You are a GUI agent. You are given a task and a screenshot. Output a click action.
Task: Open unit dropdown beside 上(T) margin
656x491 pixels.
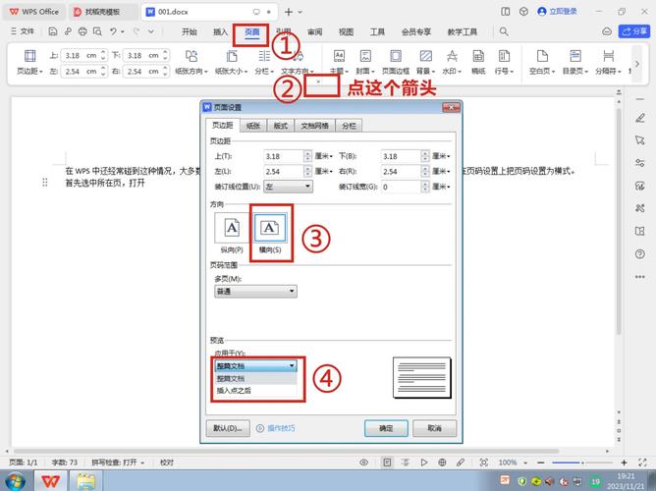coord(324,156)
